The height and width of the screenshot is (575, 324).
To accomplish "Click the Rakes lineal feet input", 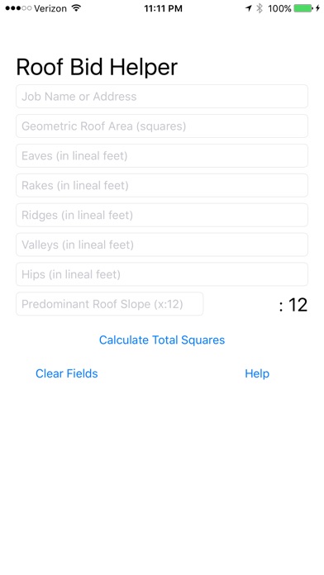I will [162, 186].
